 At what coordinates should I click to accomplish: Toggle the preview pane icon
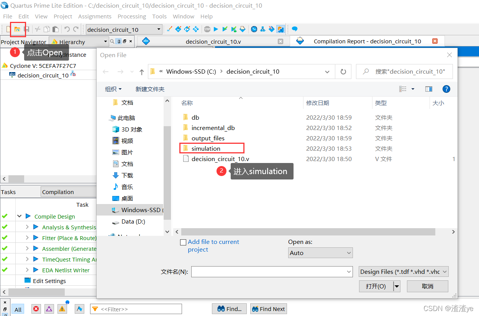[429, 89]
